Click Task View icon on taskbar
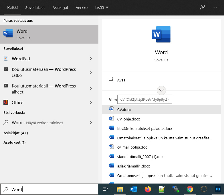The height and width of the screenshot is (195, 224). (x=105, y=189)
